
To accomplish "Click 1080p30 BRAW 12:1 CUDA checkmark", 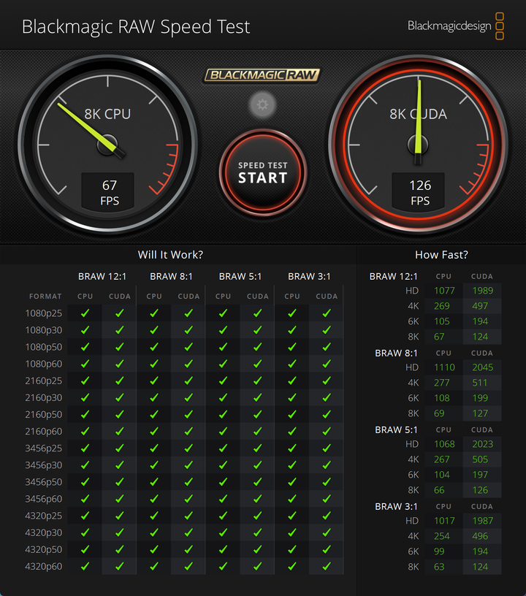I will (120, 330).
